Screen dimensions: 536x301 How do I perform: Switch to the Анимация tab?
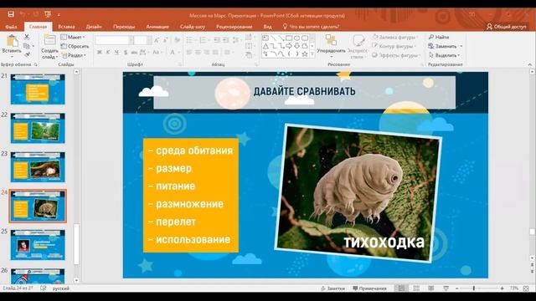tap(157, 27)
